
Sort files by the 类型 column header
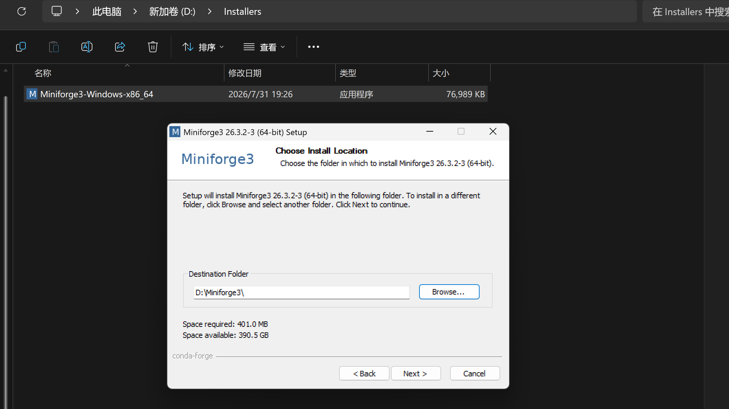[348, 73]
